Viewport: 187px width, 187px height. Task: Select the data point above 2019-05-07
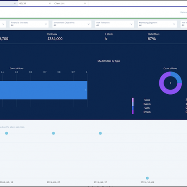pyautogui.click(x=53, y=133)
